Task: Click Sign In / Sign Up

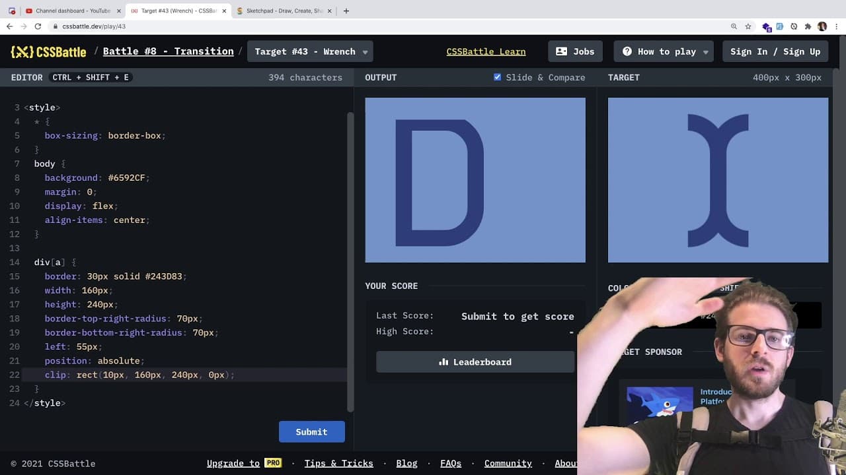Action: click(x=775, y=51)
